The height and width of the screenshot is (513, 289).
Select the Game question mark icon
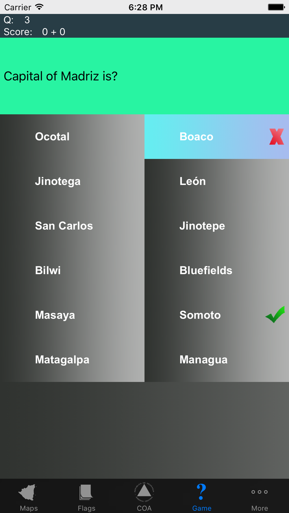[x=201, y=492]
